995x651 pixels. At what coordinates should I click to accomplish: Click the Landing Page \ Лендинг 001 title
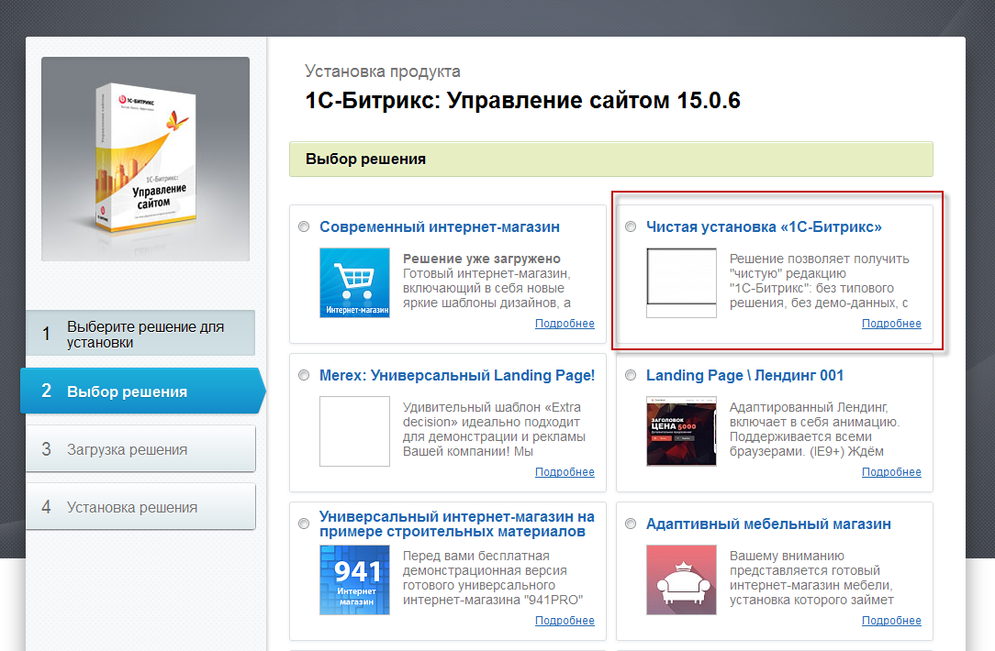point(745,375)
